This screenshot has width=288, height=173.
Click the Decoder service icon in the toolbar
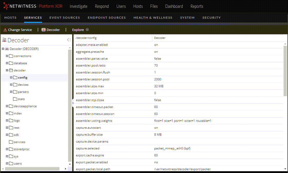point(43,30)
